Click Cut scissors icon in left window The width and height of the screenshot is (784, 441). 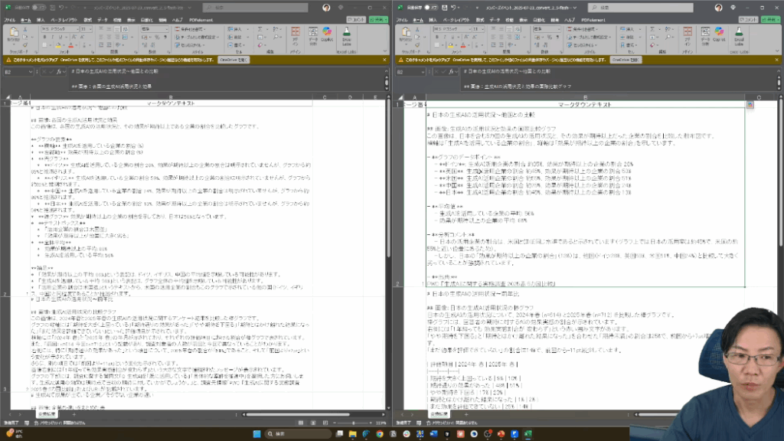[x=25, y=30]
